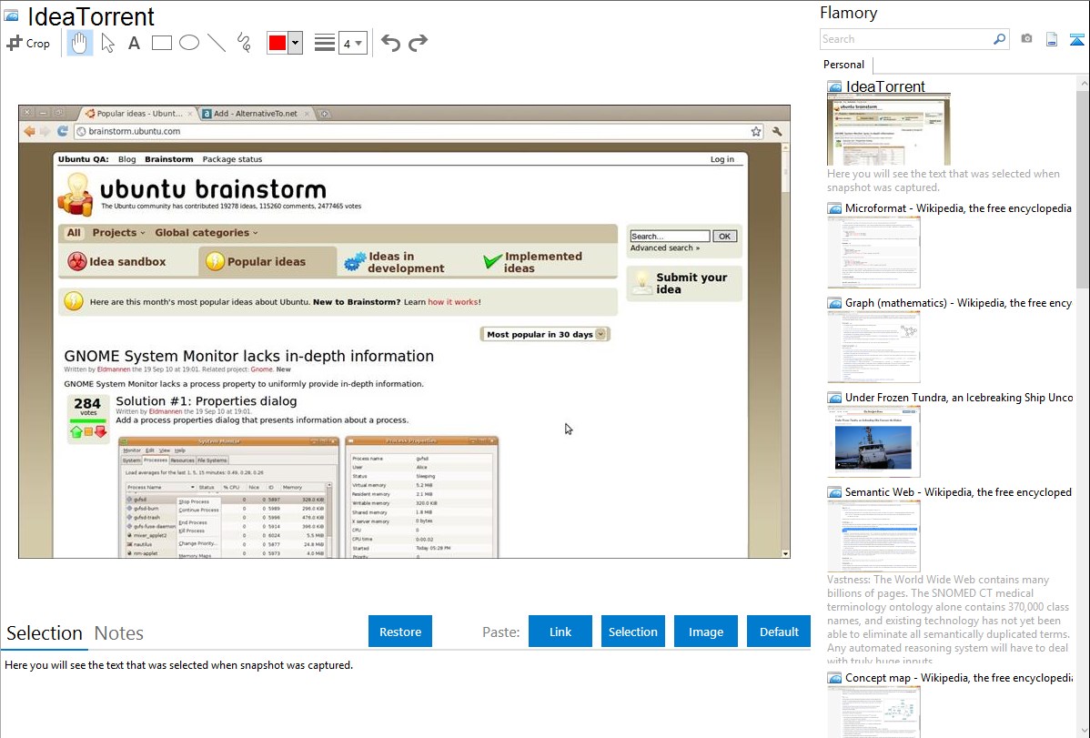
Task: Click the magnifier search icon in Flamory
Action: coord(1000,39)
